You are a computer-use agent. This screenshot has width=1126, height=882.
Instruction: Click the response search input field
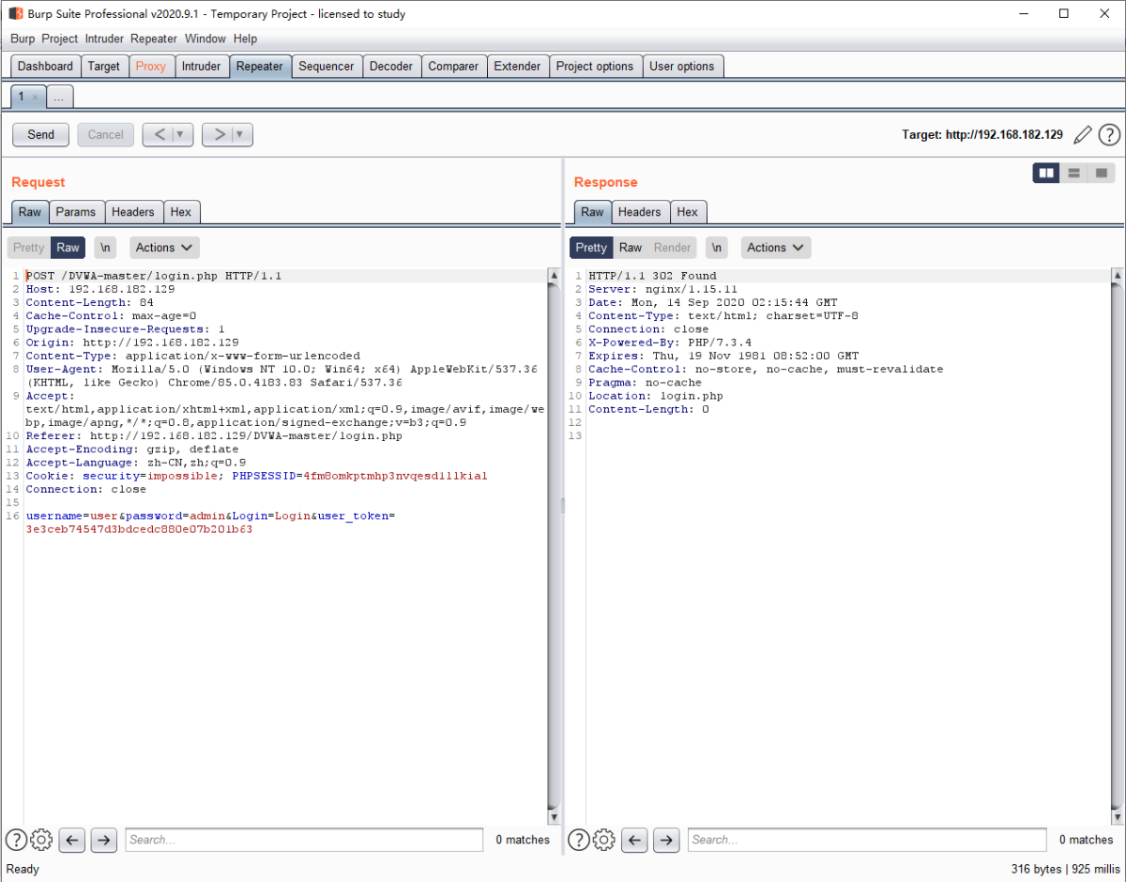point(866,840)
